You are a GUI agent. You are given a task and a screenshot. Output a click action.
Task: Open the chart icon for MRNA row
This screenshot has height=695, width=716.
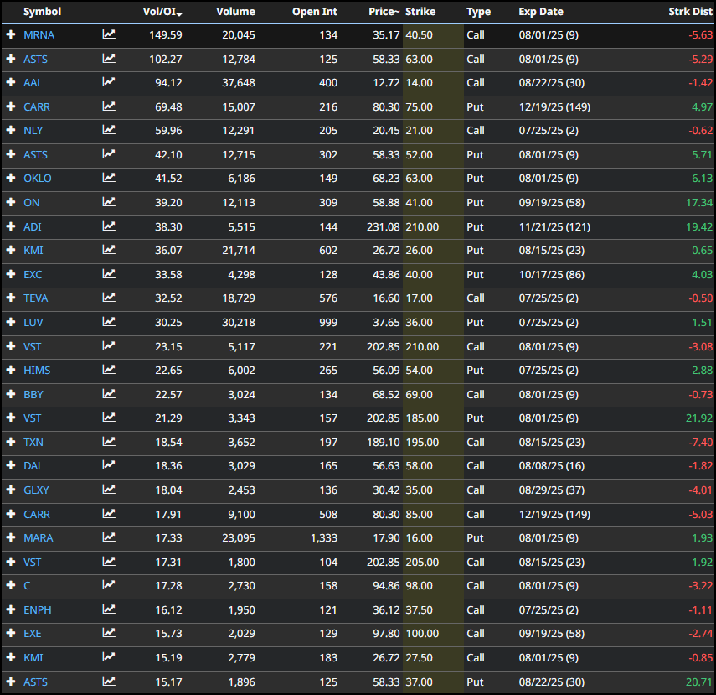coord(109,34)
